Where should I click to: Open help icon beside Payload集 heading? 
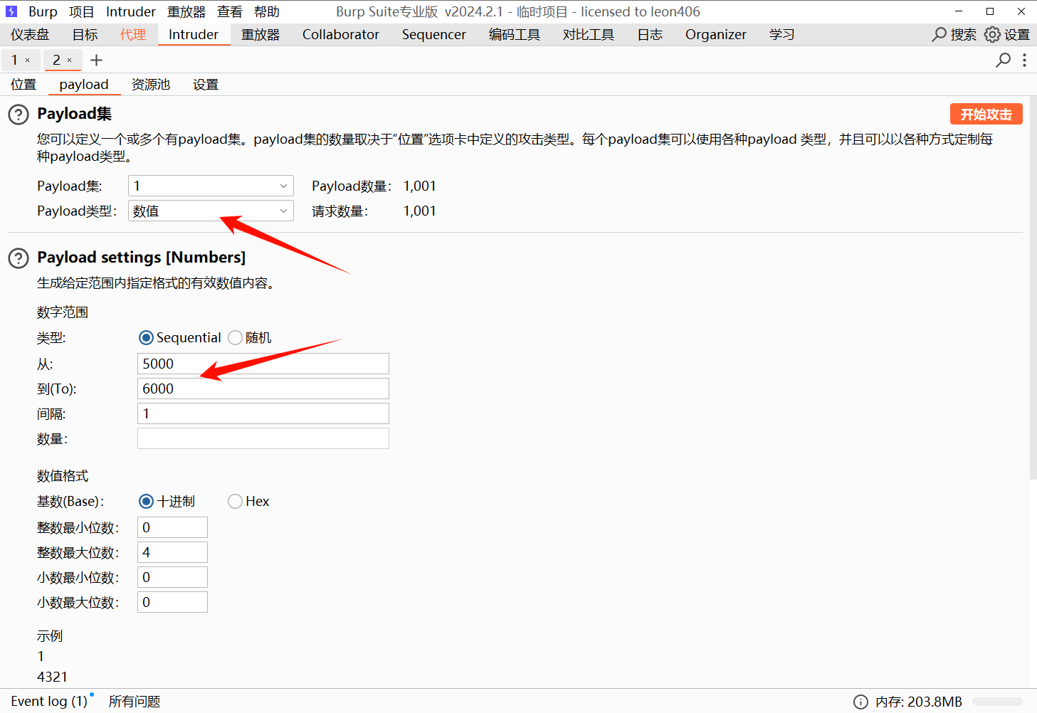click(19, 115)
